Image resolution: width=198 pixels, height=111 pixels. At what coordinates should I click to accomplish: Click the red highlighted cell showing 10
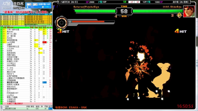click(x=45, y=42)
